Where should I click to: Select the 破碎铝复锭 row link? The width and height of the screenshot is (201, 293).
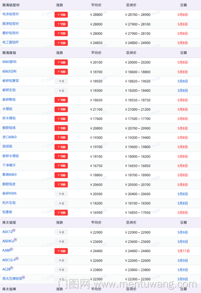click(11, 81)
